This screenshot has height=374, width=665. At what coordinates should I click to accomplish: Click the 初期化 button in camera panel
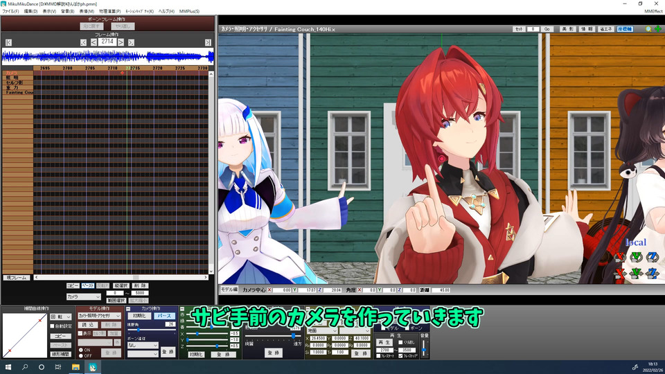coord(139,317)
